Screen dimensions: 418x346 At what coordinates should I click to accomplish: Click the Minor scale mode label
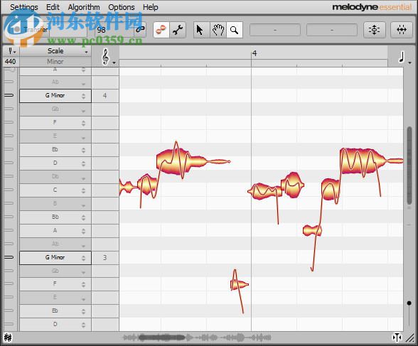pos(55,62)
